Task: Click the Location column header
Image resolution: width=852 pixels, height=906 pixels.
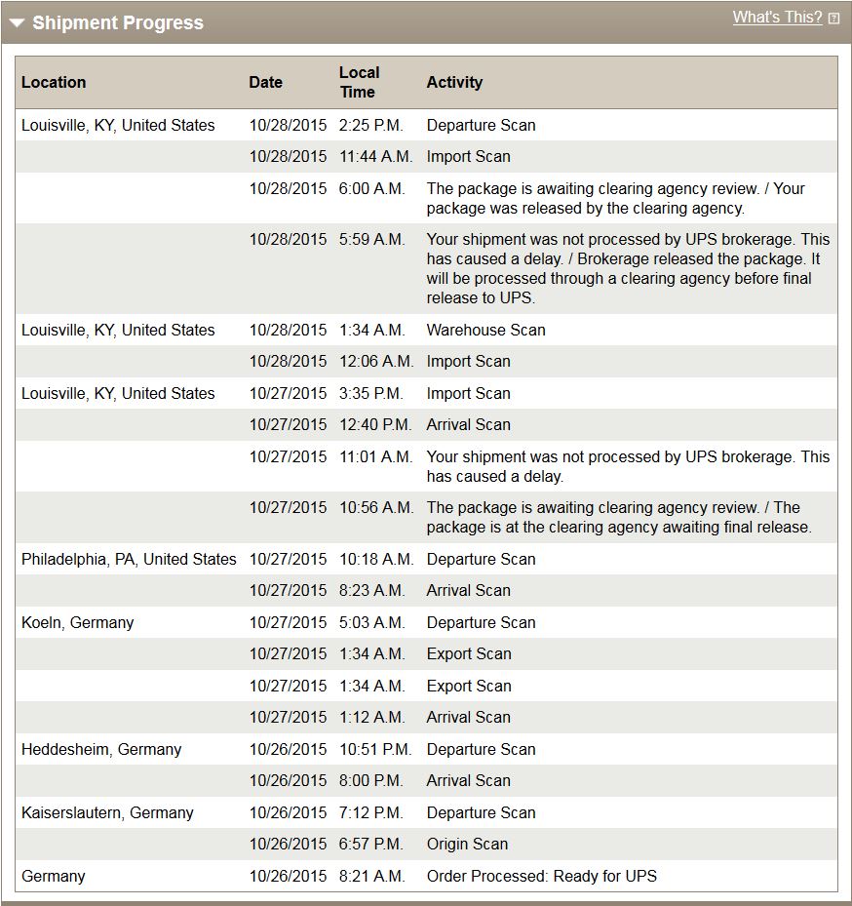Action: point(54,83)
